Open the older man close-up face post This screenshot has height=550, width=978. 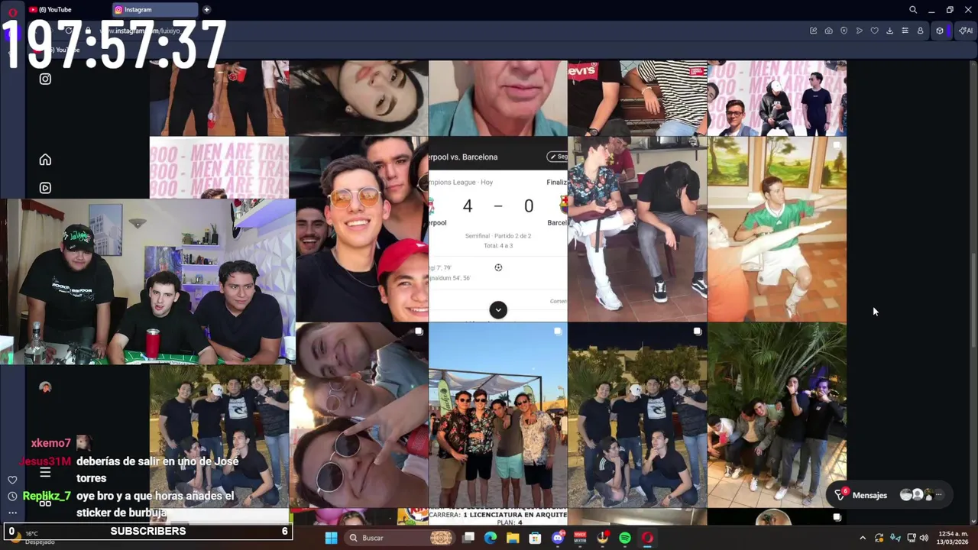tap(498, 98)
